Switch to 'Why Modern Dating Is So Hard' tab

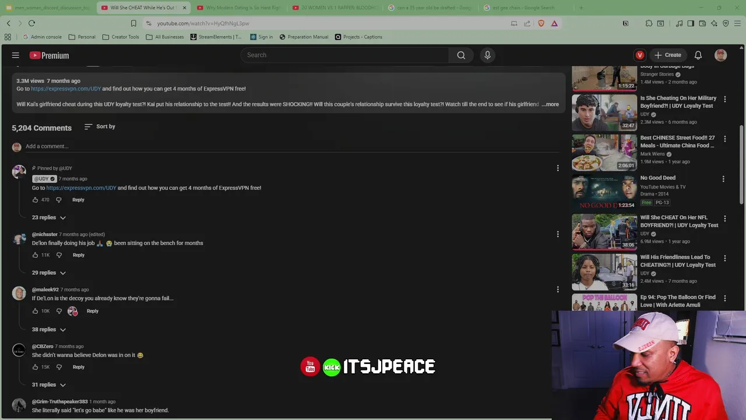coord(239,8)
